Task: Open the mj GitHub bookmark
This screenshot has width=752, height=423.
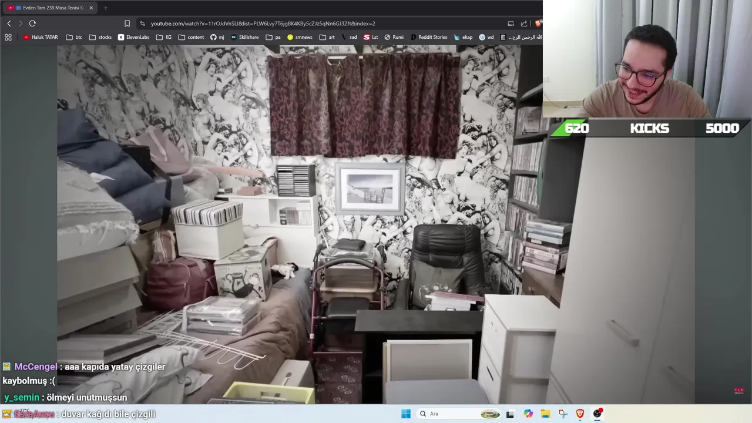Action: [x=217, y=37]
